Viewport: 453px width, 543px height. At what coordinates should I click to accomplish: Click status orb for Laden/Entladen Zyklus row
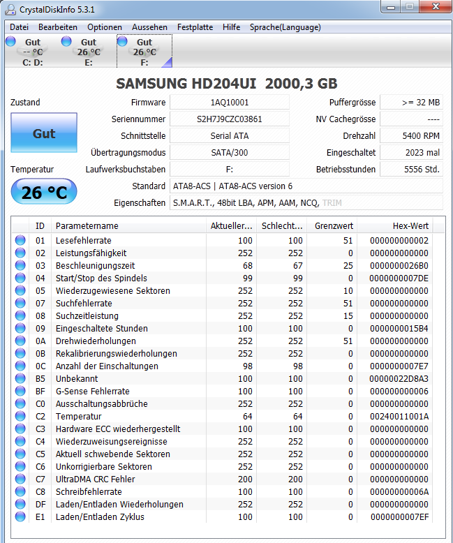pyautogui.click(x=20, y=516)
